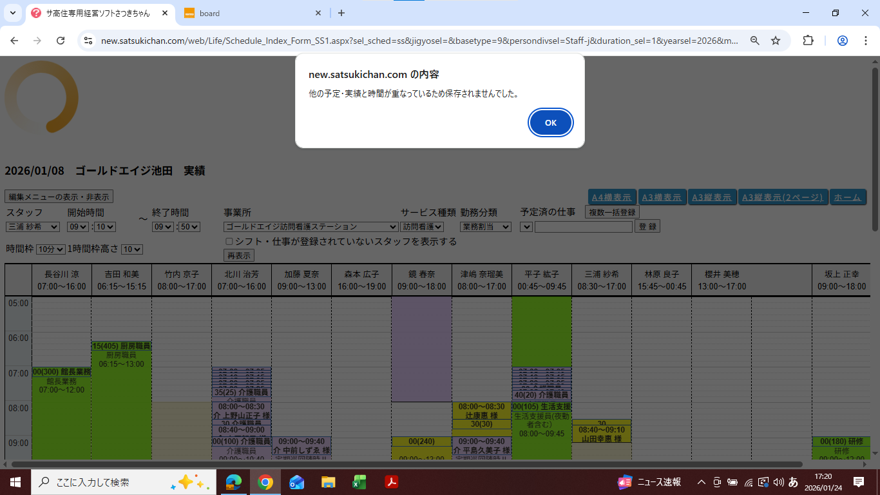This screenshot has height=495, width=880.
Task: Launch Adobe Acrobat from the taskbar
Action: 391,482
